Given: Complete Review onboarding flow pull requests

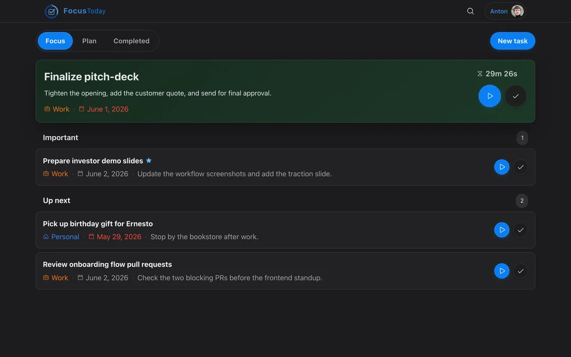Looking at the screenshot, I should 521,271.
